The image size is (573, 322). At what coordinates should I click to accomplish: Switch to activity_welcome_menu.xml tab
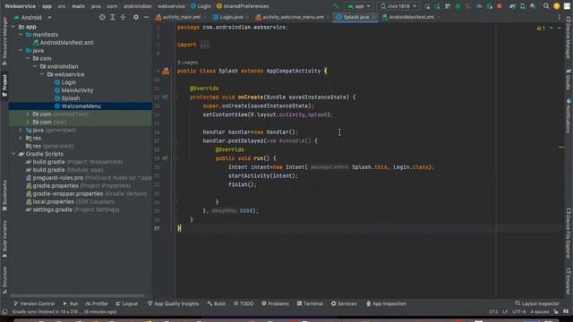coord(290,17)
